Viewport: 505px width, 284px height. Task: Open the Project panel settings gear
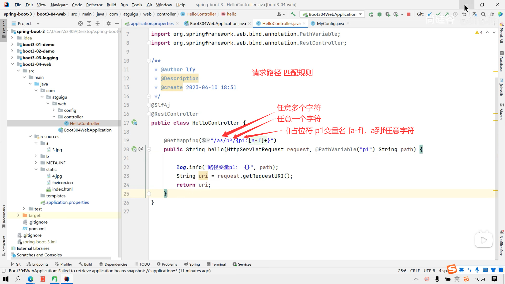click(x=108, y=23)
